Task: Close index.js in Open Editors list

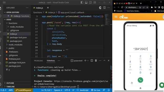Action: 8,16
